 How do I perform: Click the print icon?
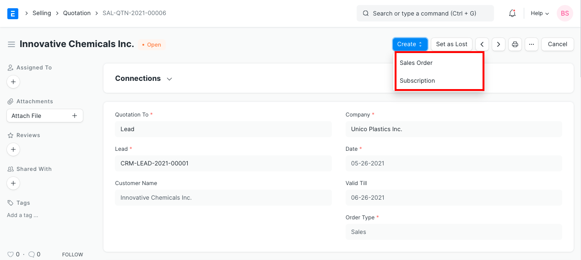[515, 44]
